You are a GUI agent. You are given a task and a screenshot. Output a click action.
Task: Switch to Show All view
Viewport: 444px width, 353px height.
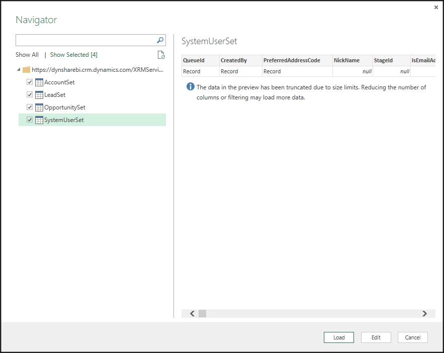point(27,55)
